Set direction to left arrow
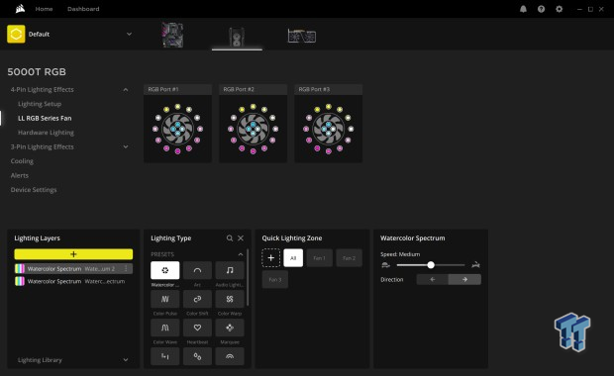The height and width of the screenshot is (376, 614). [433, 279]
